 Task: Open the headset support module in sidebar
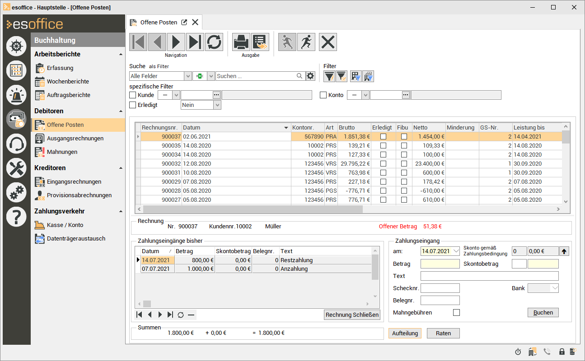pyautogui.click(x=16, y=144)
